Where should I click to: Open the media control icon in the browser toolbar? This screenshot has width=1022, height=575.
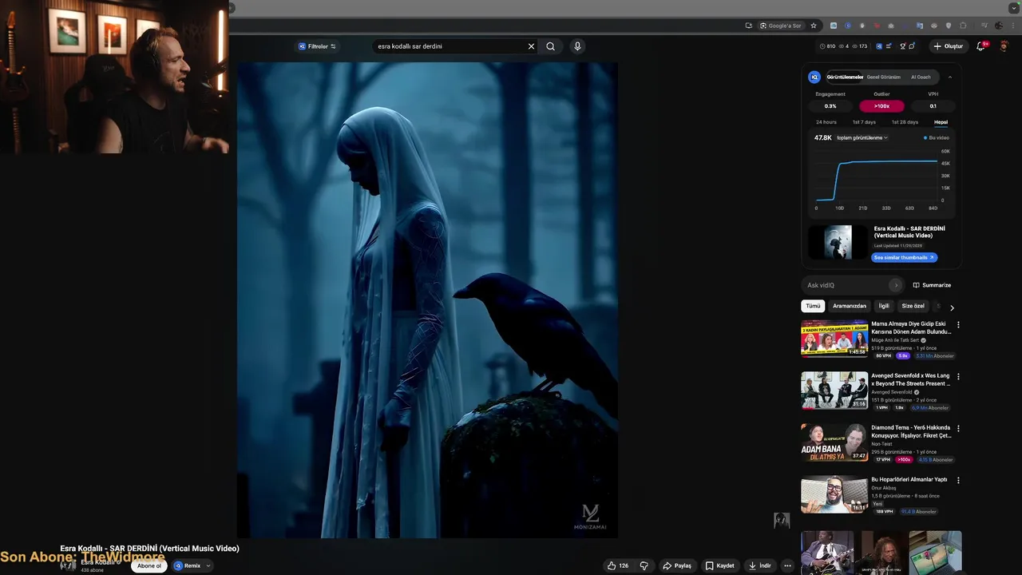click(984, 26)
